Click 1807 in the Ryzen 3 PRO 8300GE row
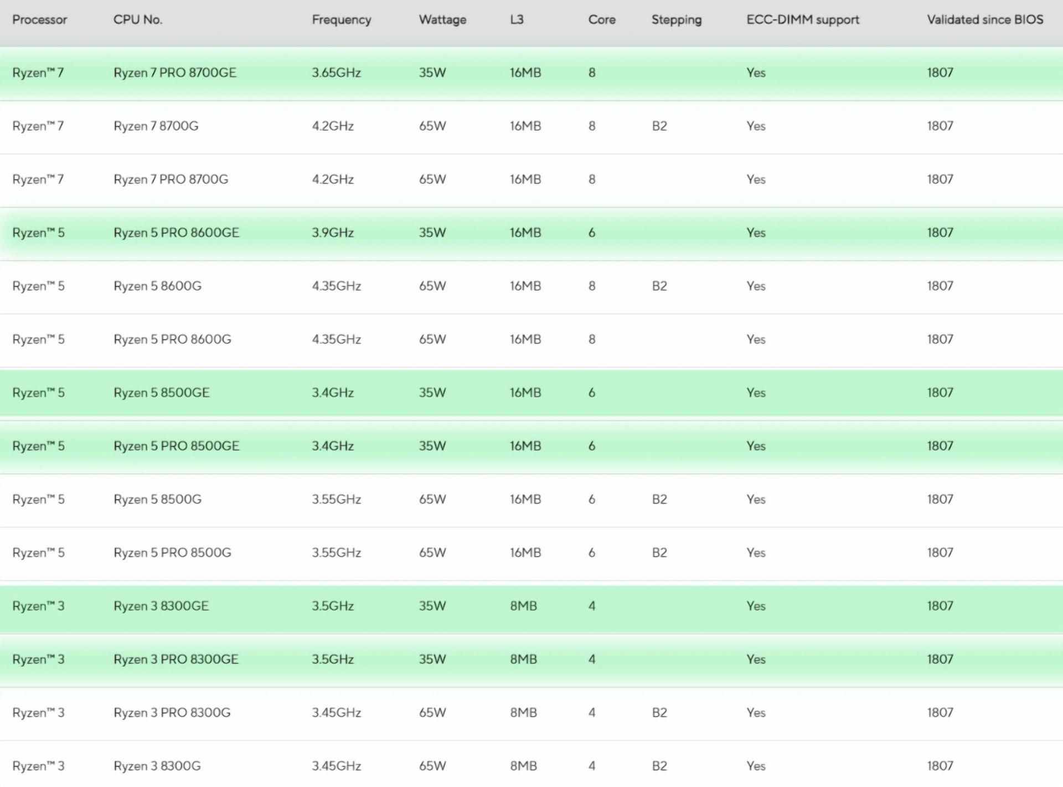The height and width of the screenshot is (787, 1063). [x=940, y=660]
